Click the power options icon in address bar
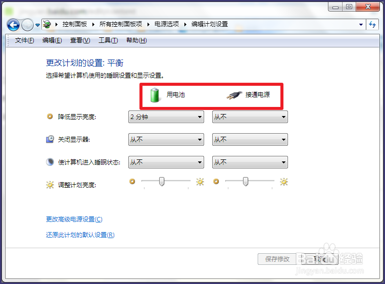This screenshot has height=284, width=385. (47, 24)
